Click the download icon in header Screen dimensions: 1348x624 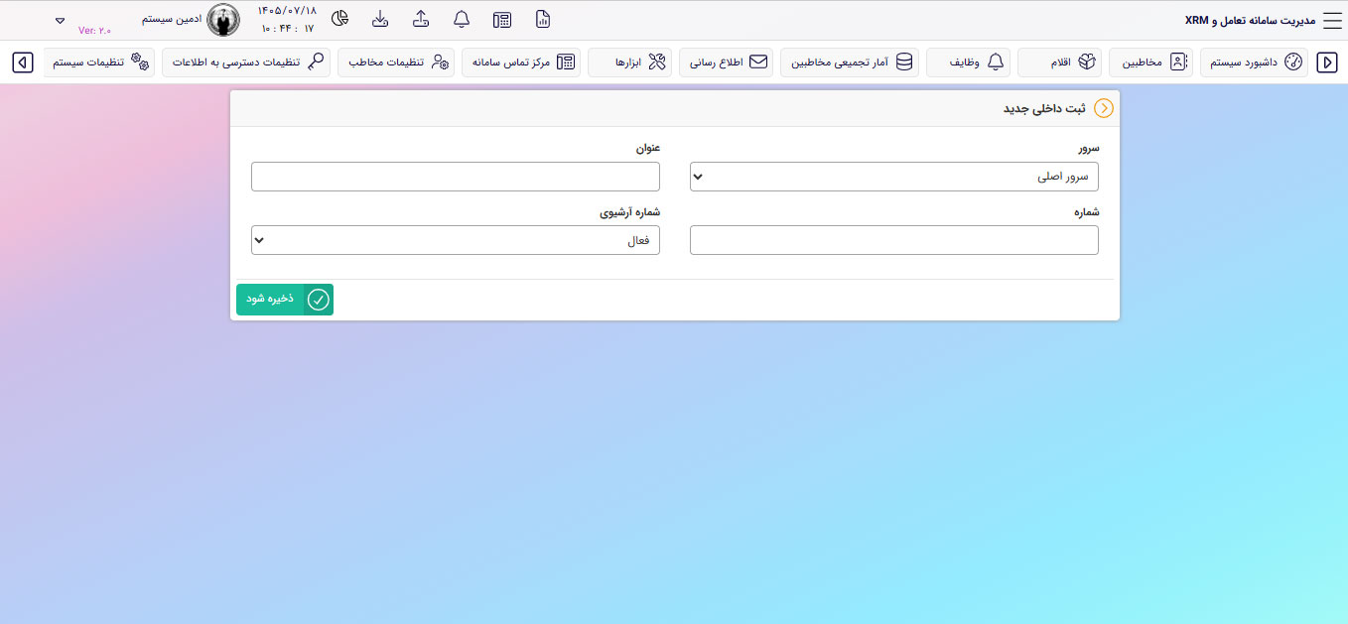(380, 19)
